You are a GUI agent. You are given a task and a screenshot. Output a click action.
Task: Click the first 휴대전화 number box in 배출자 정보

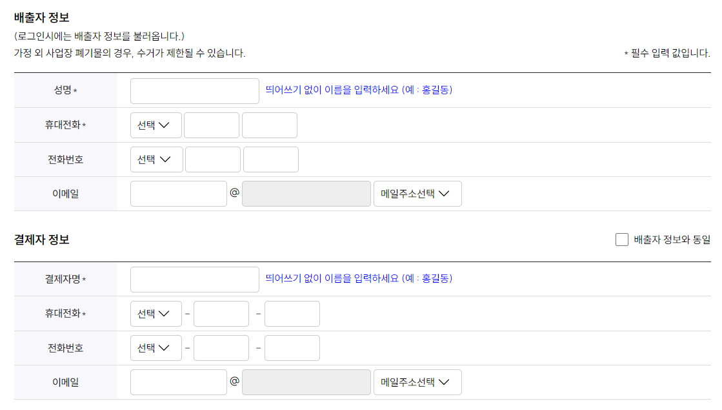pyautogui.click(x=211, y=125)
